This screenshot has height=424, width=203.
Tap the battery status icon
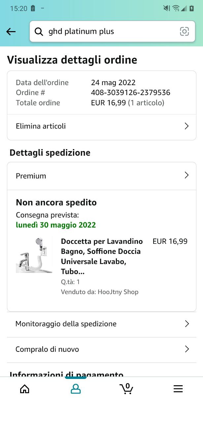point(192,8)
